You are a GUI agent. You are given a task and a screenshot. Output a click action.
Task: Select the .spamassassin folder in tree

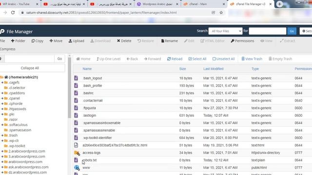coord(19,130)
